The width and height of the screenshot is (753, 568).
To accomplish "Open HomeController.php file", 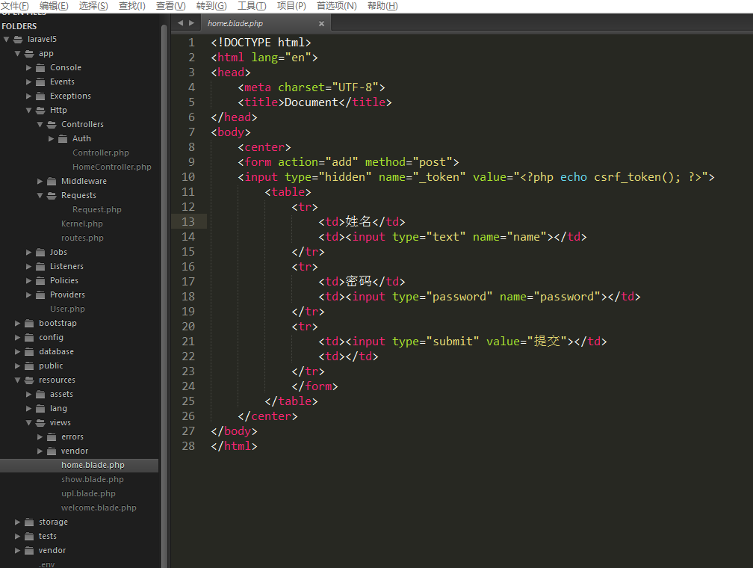I will 112,167.
